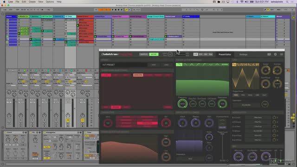Screen dimensions: 297x167
Task: Open the Env Dest 1 modulation dropdown
Action: (258, 117)
